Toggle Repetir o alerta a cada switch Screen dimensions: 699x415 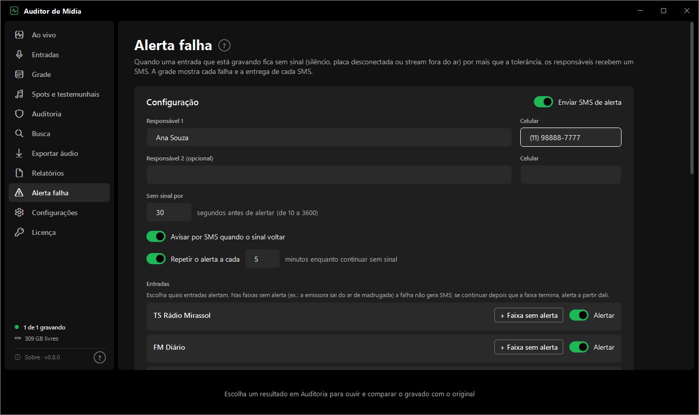tap(156, 259)
